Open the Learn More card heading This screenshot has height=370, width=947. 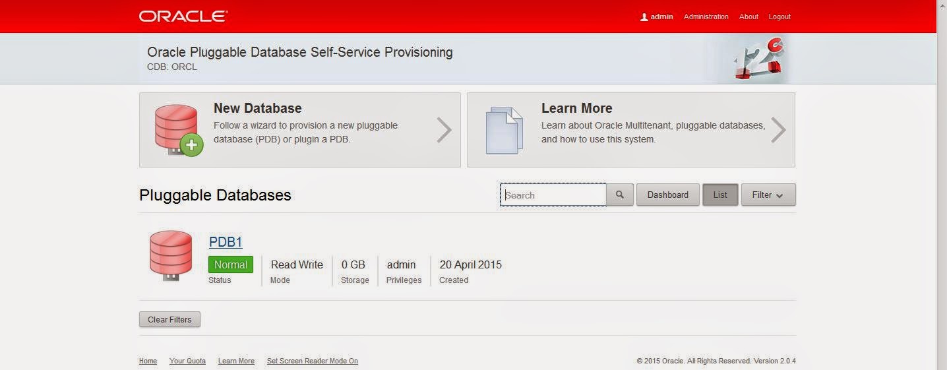pyautogui.click(x=577, y=108)
